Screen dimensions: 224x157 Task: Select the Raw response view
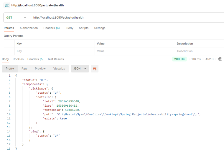[24, 69]
